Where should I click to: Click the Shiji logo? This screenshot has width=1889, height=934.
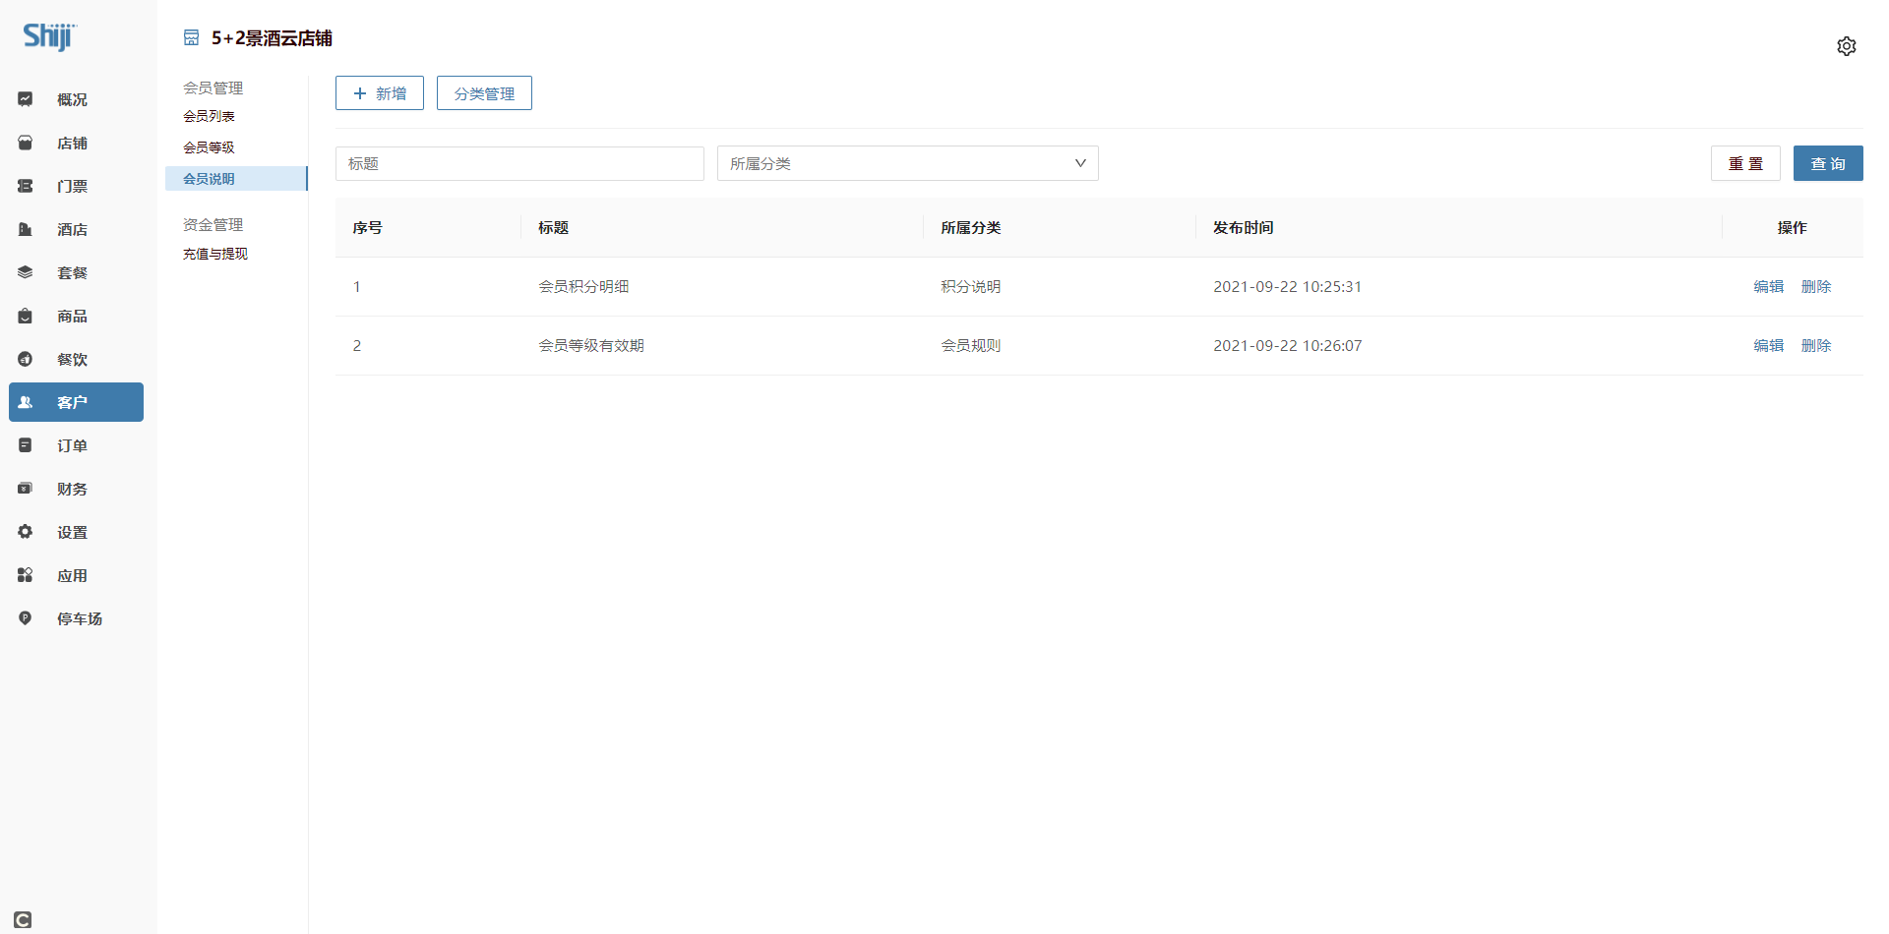tap(49, 36)
